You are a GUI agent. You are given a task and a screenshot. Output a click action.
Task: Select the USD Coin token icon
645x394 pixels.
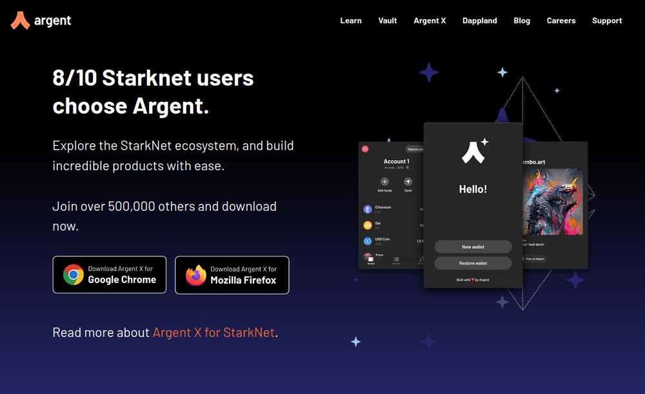pyautogui.click(x=368, y=241)
